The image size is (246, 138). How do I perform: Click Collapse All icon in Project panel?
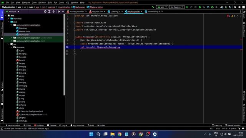pos(53,11)
